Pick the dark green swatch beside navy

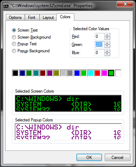[29, 73]
